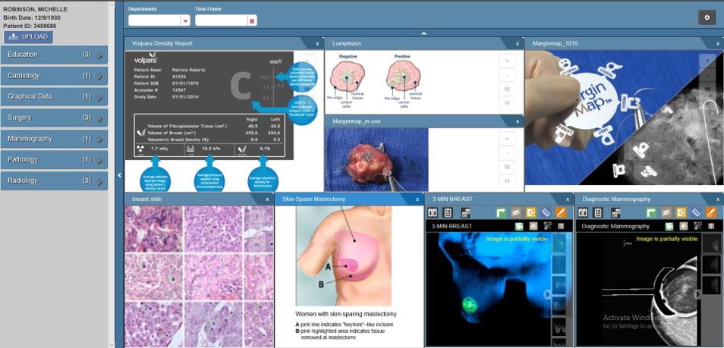Collapse the left sidebar with the left arrow
This screenshot has width=724, height=348.
(x=120, y=175)
